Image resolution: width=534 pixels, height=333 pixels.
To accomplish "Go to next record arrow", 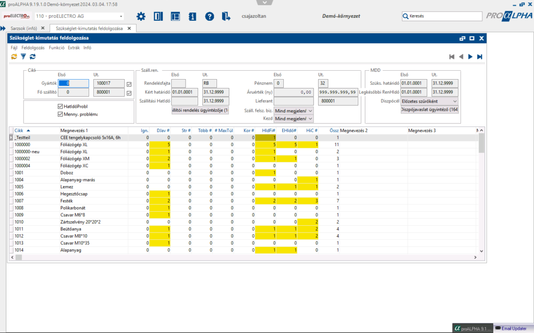I will tap(470, 57).
